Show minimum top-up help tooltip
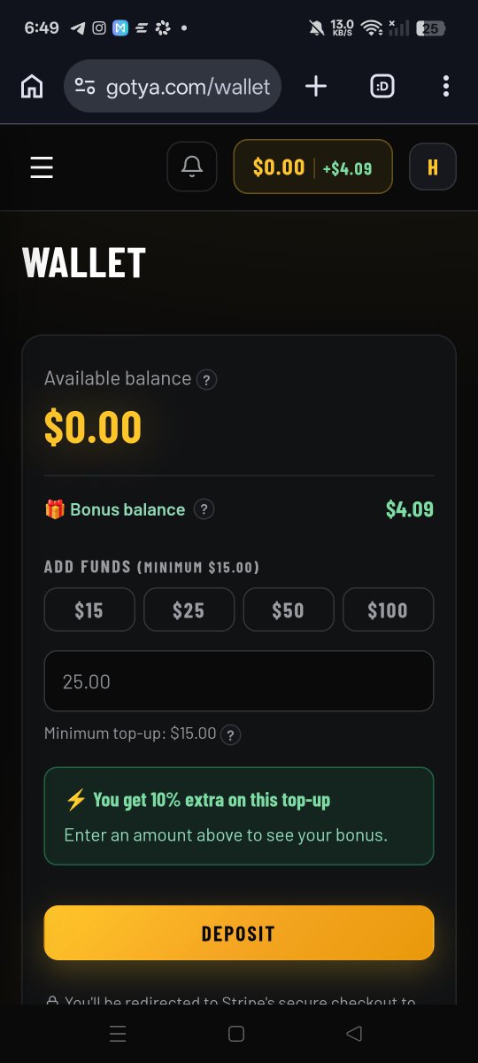This screenshot has width=478, height=1063. tap(231, 734)
